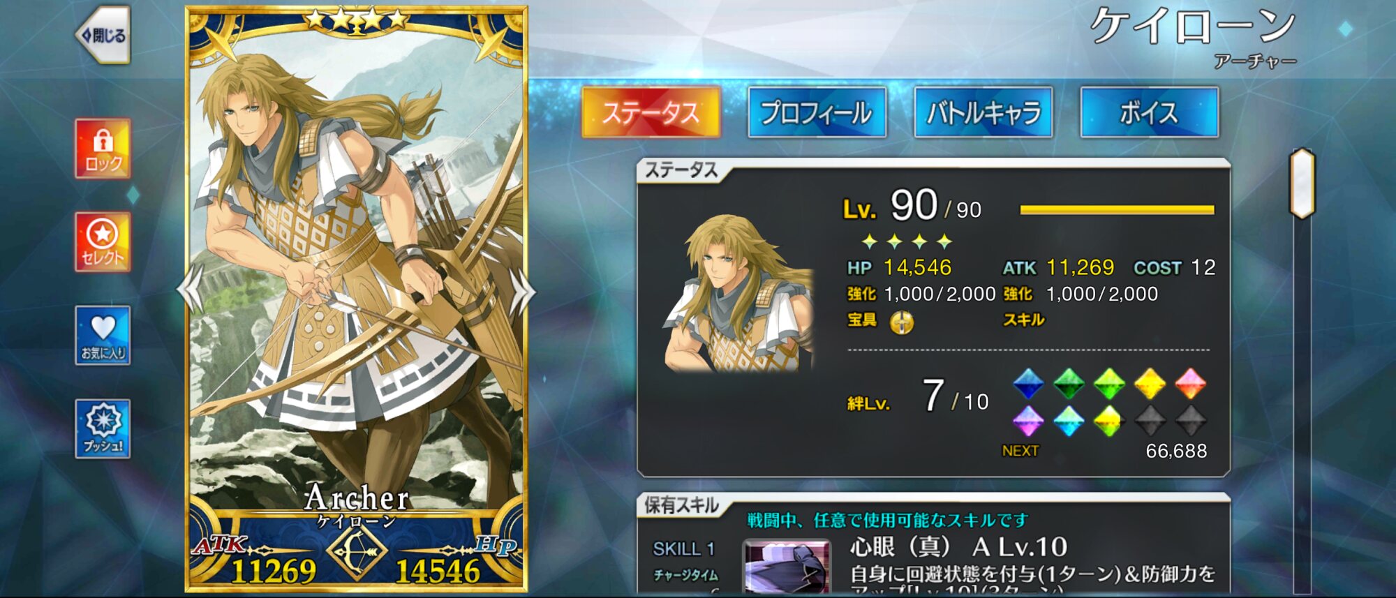Tap the 閉じる back button

click(103, 35)
